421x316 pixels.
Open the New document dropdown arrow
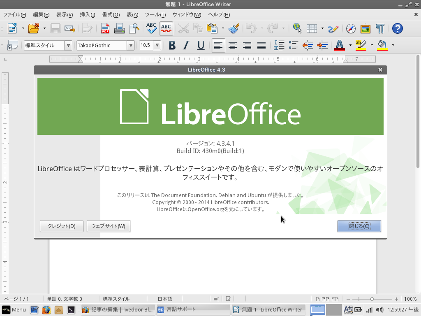coord(23,28)
